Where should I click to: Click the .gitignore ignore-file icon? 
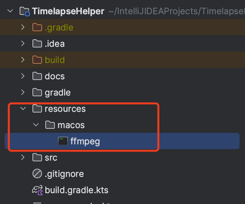coord(37,174)
